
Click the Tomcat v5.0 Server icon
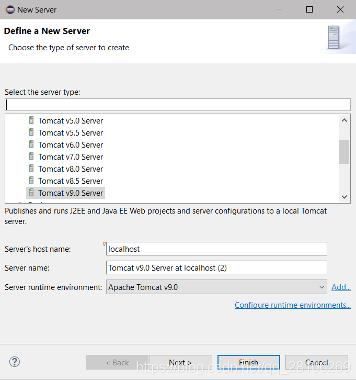[31, 120]
